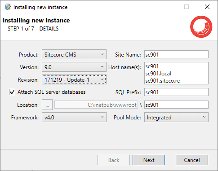Click the Cancel button
This screenshot has height=171, width=218.
192,160
